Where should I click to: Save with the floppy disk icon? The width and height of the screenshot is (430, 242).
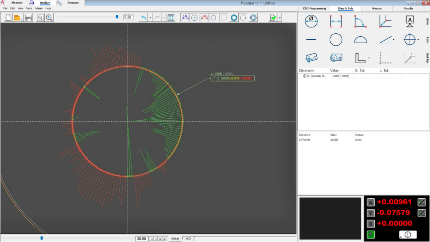click(28, 18)
